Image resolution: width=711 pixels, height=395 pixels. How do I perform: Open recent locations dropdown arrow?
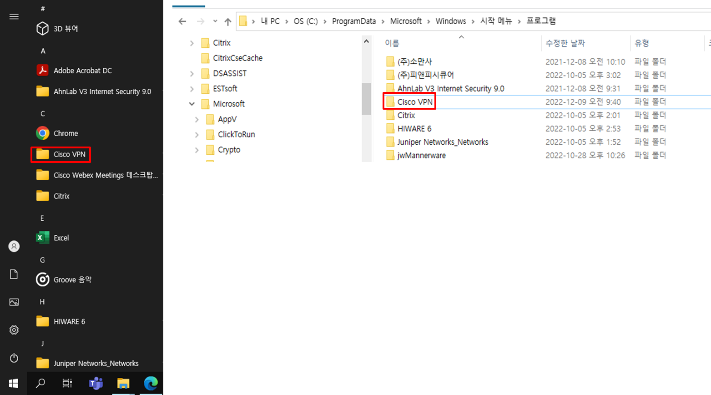tap(215, 21)
